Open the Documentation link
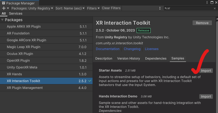This screenshot has height=113, width=218. pyautogui.click(x=108, y=49)
